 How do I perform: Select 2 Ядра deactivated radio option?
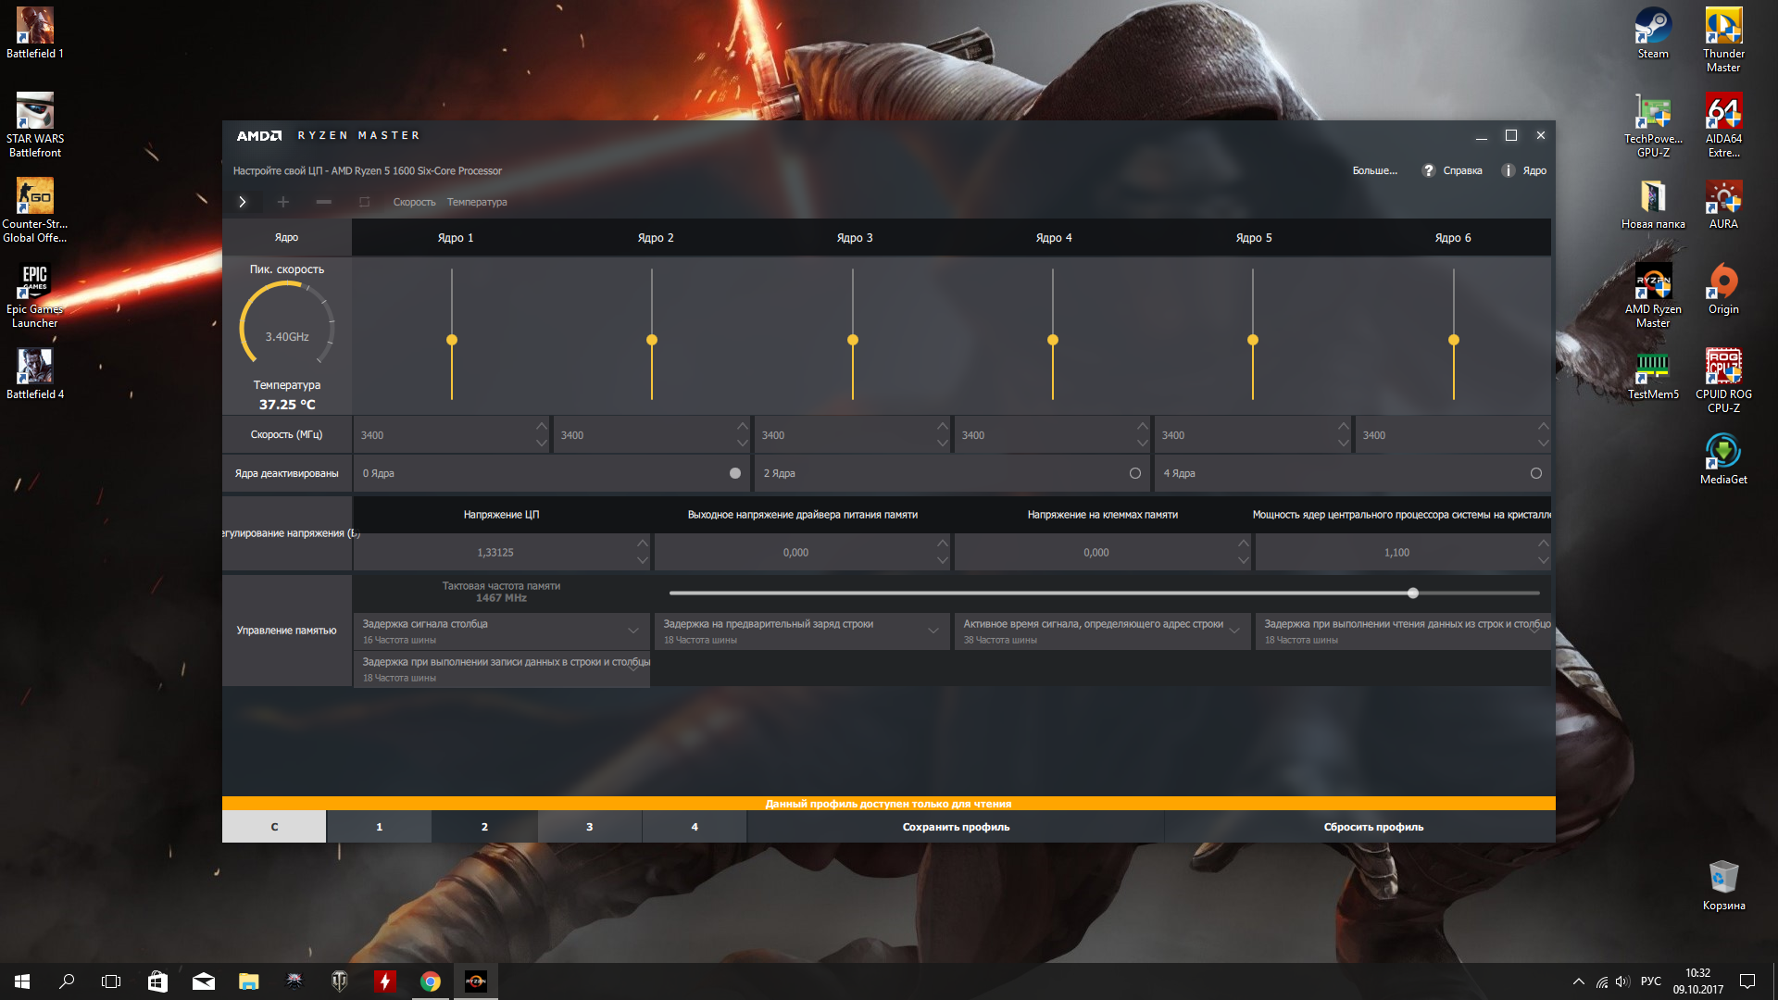[x=1135, y=473]
